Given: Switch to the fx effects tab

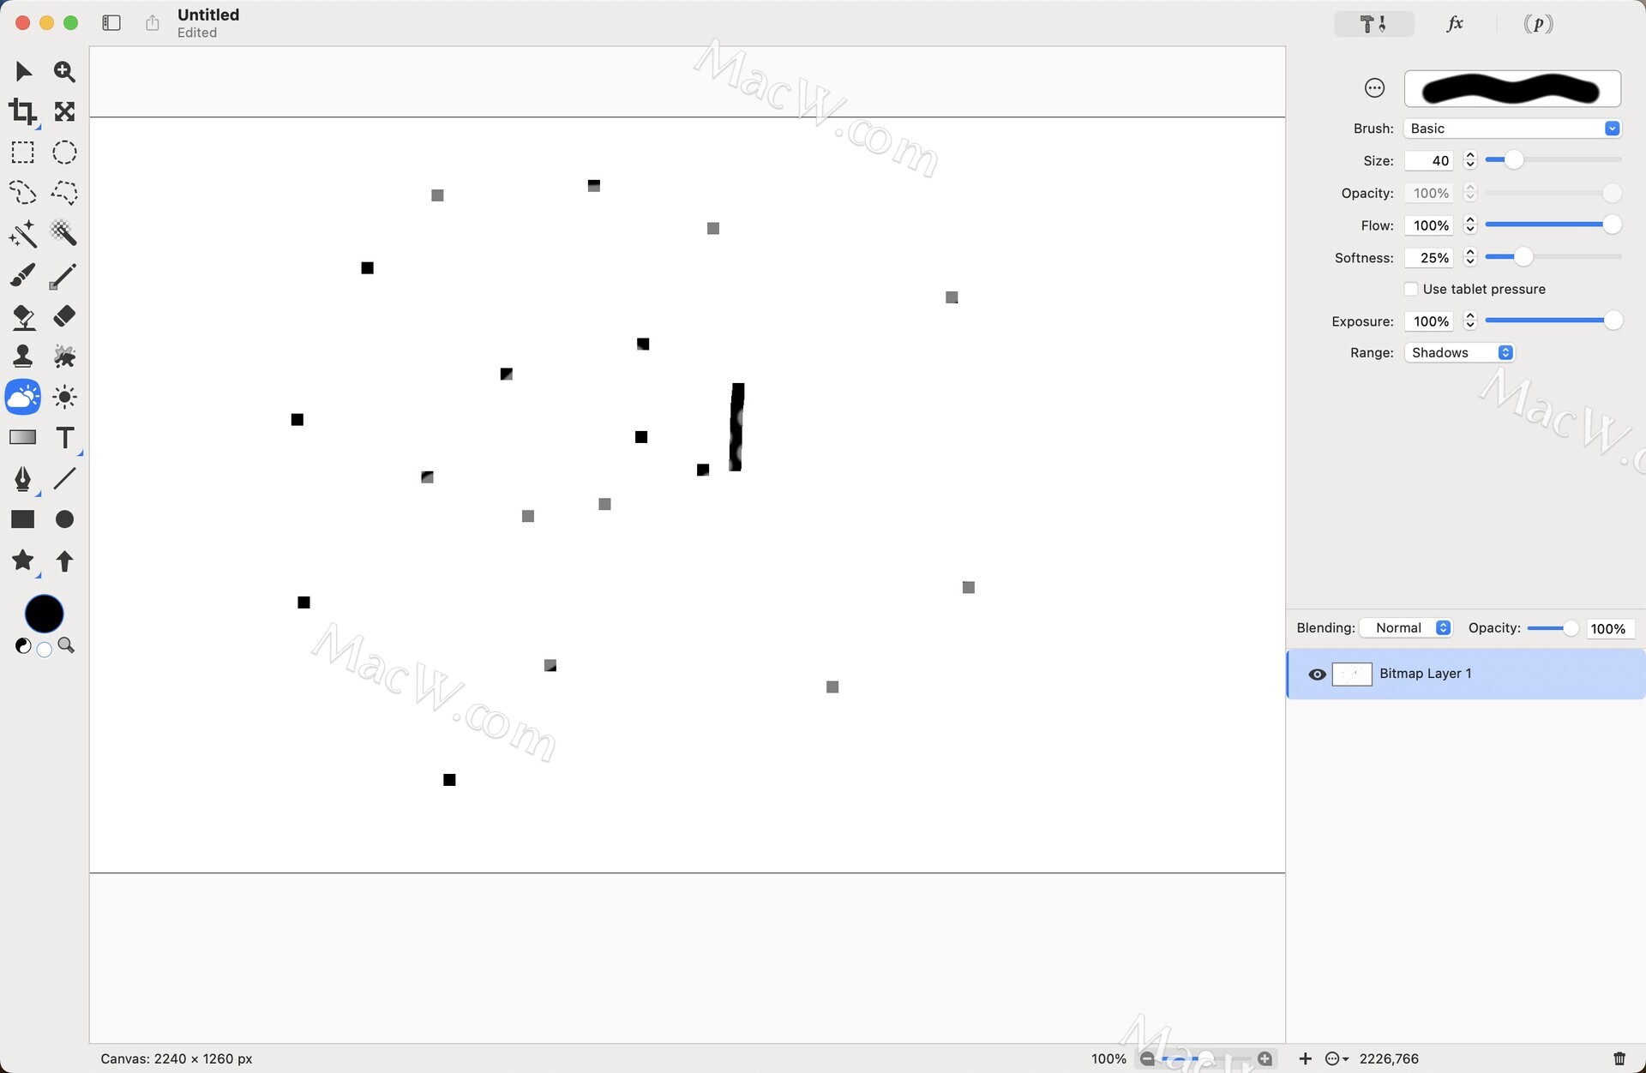Looking at the screenshot, I should [1455, 24].
